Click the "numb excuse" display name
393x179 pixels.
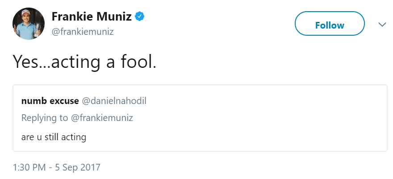tap(50, 101)
